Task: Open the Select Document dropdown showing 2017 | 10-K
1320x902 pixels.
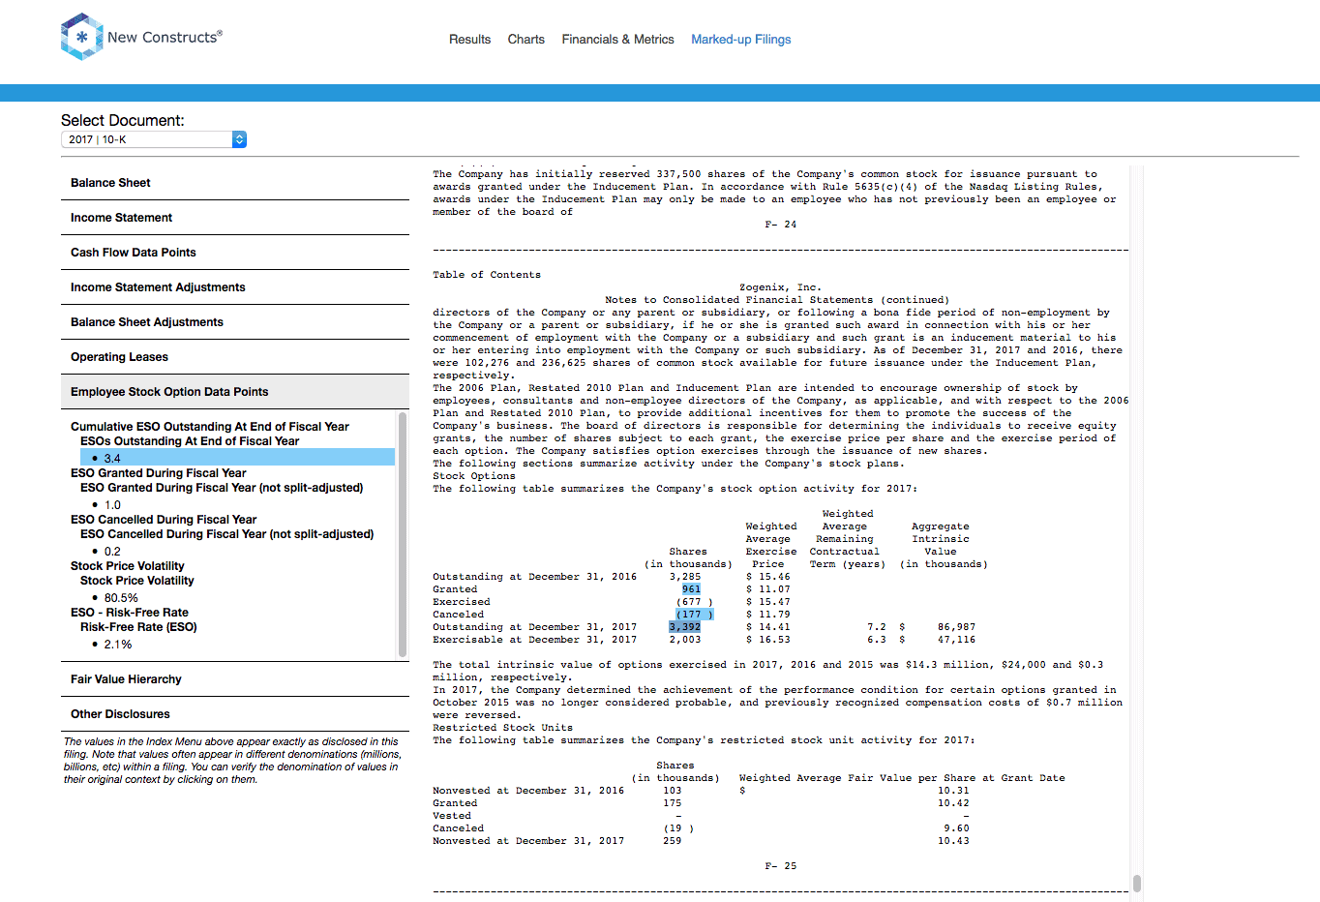Action: coord(154,139)
